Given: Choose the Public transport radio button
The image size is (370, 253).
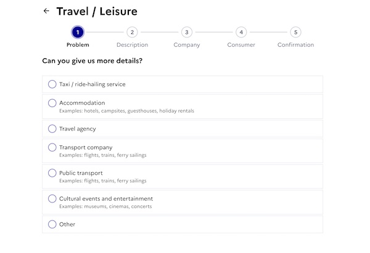Looking at the screenshot, I should pyautogui.click(x=52, y=173).
